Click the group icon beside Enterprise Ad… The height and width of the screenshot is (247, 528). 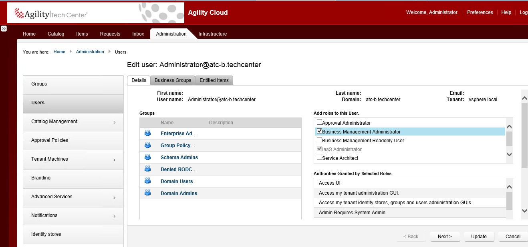point(147,133)
